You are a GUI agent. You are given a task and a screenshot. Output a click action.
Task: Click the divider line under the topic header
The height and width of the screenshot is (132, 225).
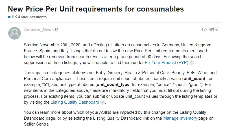click(113, 22)
